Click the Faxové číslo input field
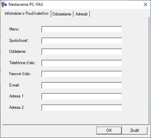Screen dimensions: 151x138 pyautogui.click(x=82, y=74)
